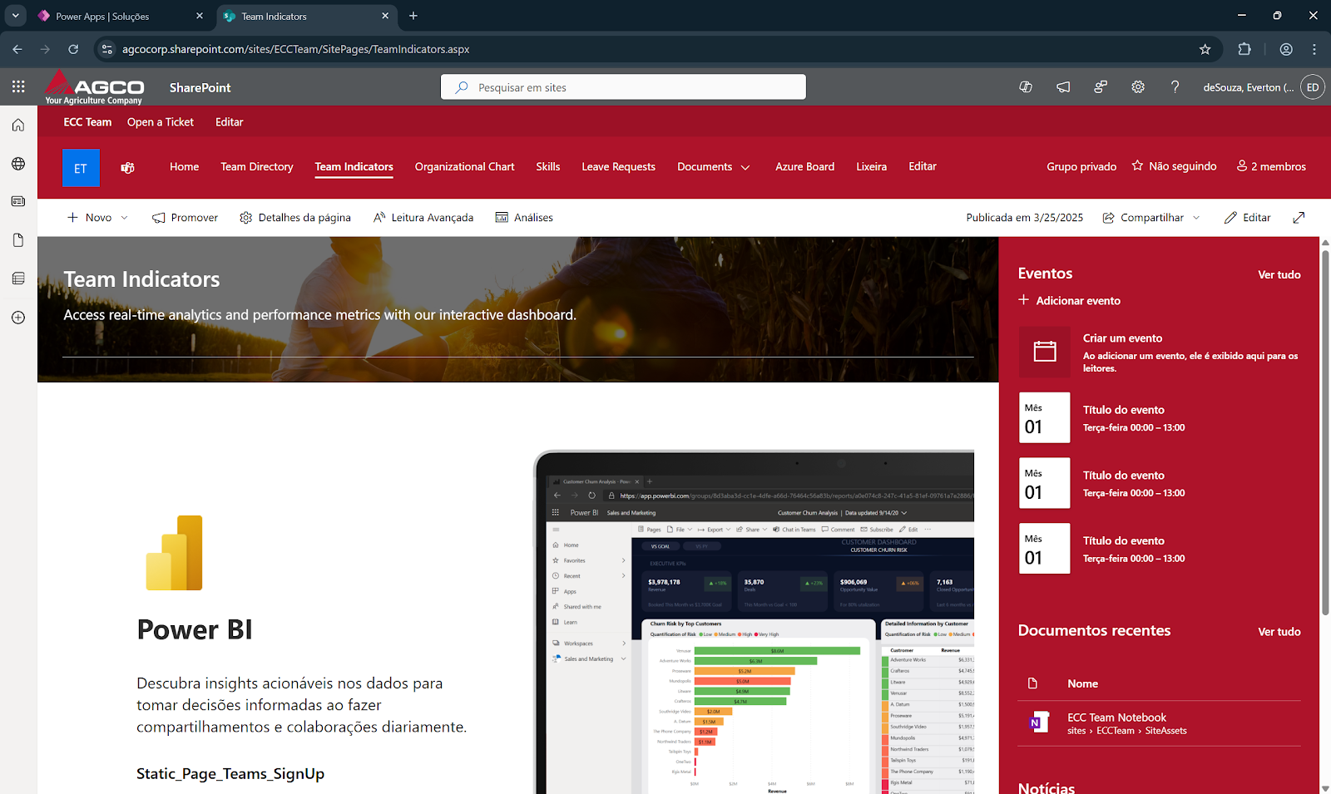Open Chrome profile icon

click(x=1286, y=49)
